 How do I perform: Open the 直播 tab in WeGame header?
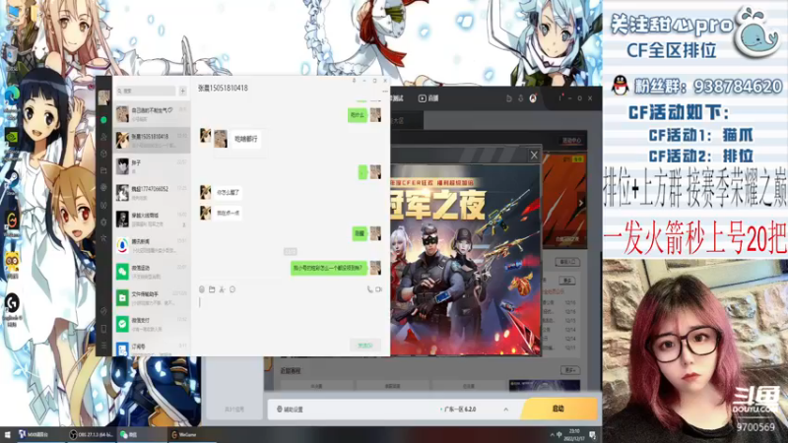428,98
